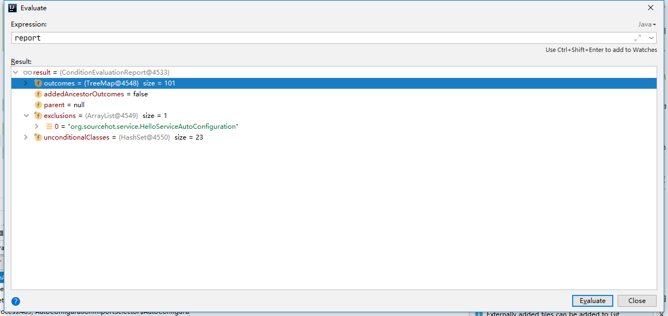This screenshot has width=668, height=316.
Task: Click the field icon beside unconditionalClasses
Action: (x=38, y=137)
